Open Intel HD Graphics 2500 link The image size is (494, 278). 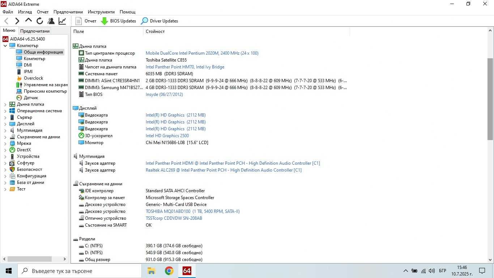(x=167, y=136)
